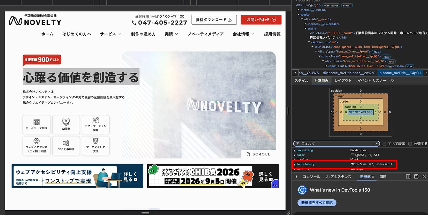Open the アプリケーション開発 service tile
This screenshot has width=428, height=217.
(96, 125)
